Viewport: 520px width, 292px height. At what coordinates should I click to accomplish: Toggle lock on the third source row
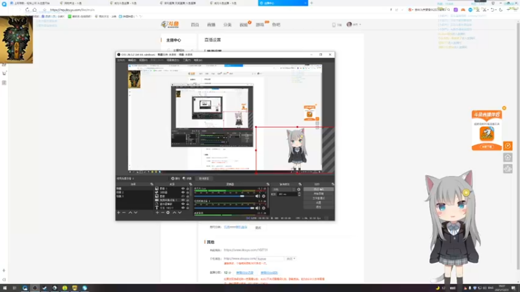187,197
